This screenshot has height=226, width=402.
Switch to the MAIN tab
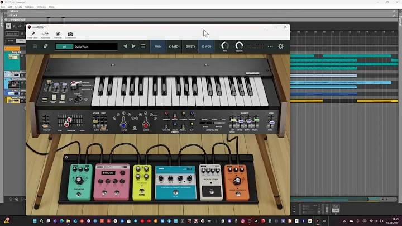coord(158,46)
